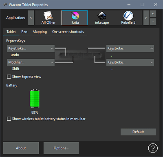The height and width of the screenshot is (157, 163).
Task: Click the 'Shift' modifier label
Action: coord(15,69)
